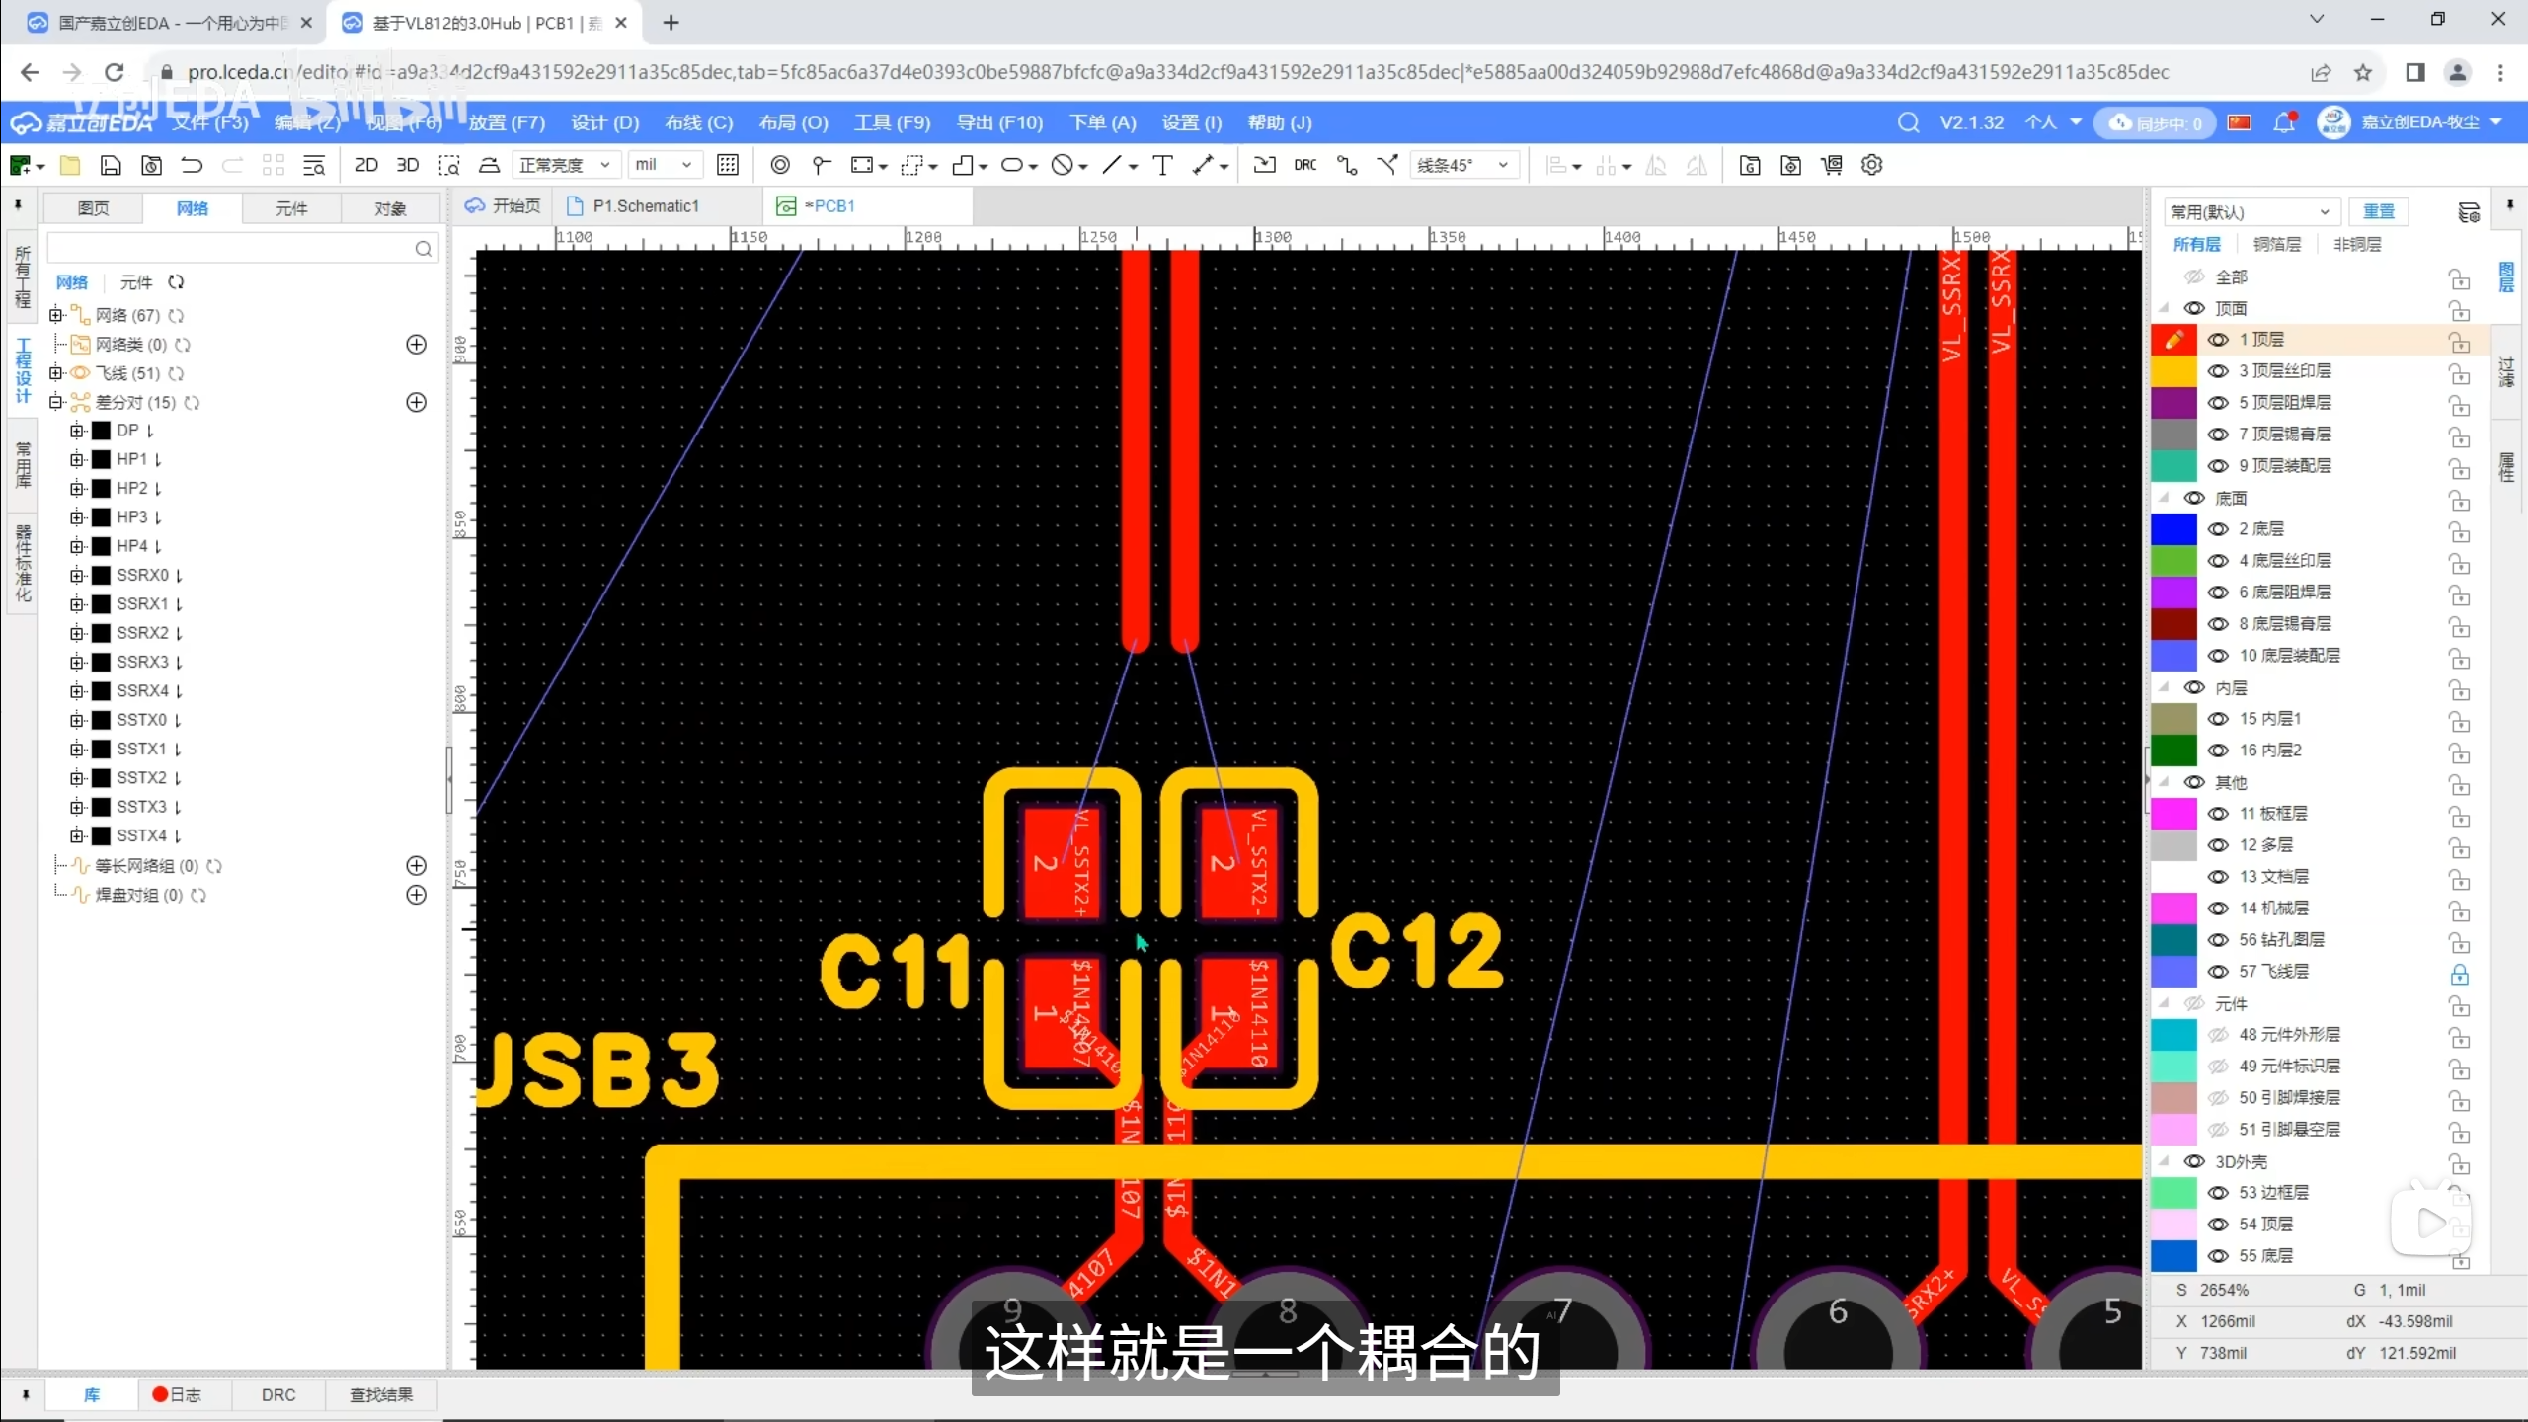2528x1422 pixels.
Task: Show the 48 元件外形层 layer
Action: 2218,1035
